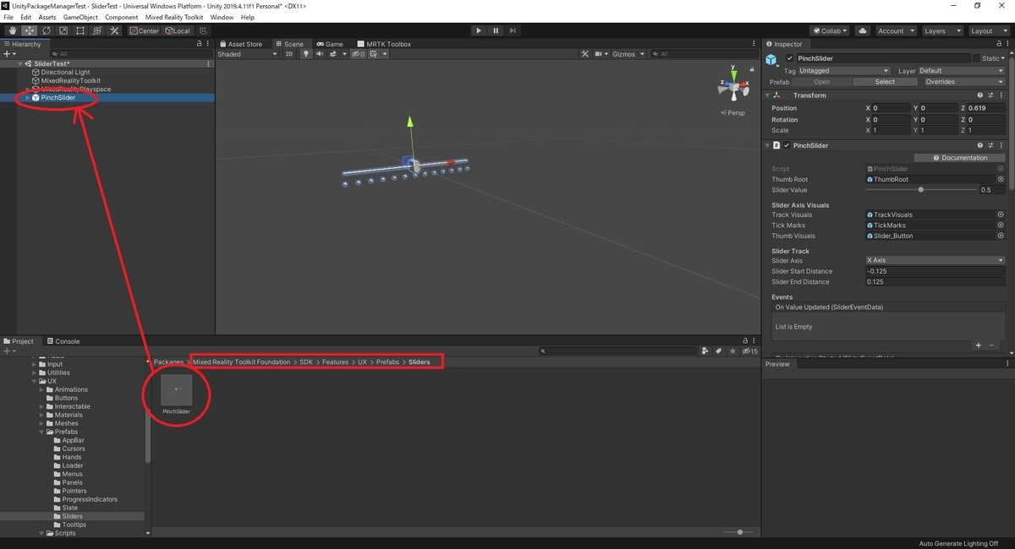Open the custom editor tools icon
The image size is (1015, 549).
point(113,31)
